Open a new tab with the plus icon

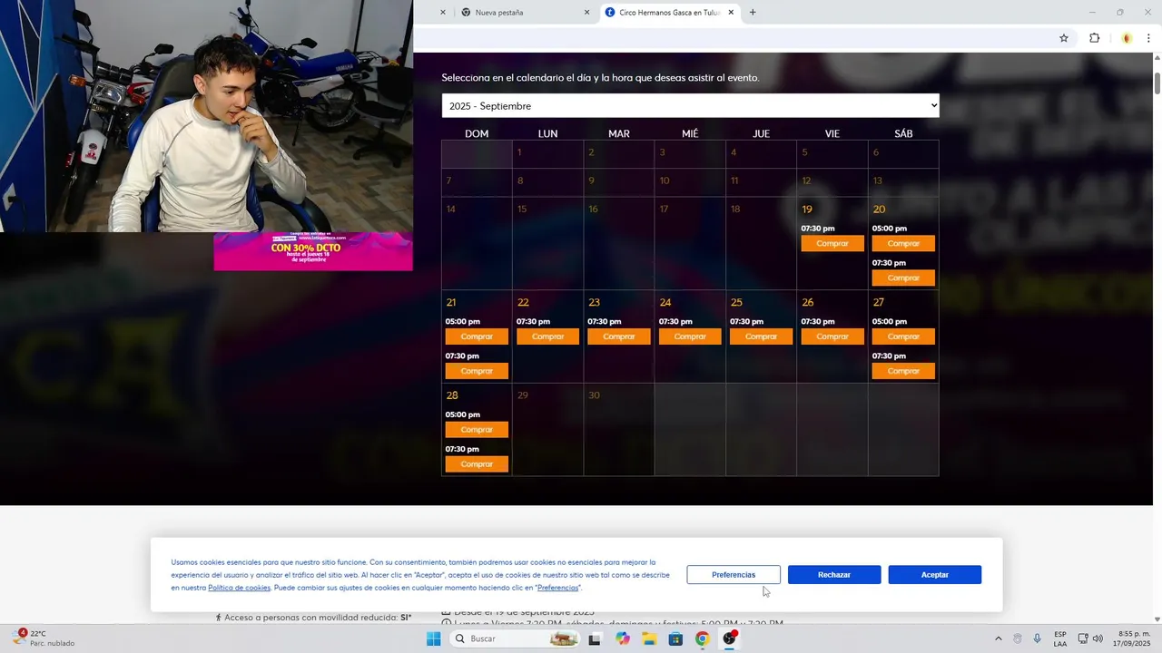pyautogui.click(x=753, y=13)
